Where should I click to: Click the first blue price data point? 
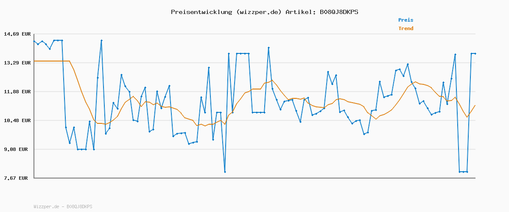pos(34,41)
